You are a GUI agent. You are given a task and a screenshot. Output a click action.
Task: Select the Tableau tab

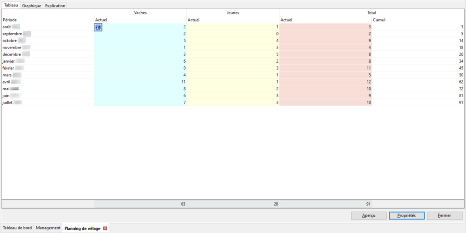(x=11, y=5)
